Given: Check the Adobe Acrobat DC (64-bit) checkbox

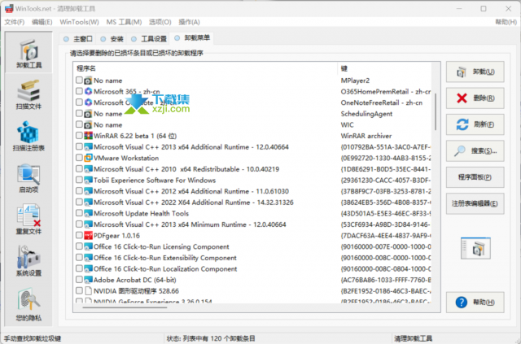Looking at the screenshot, I should point(79,279).
